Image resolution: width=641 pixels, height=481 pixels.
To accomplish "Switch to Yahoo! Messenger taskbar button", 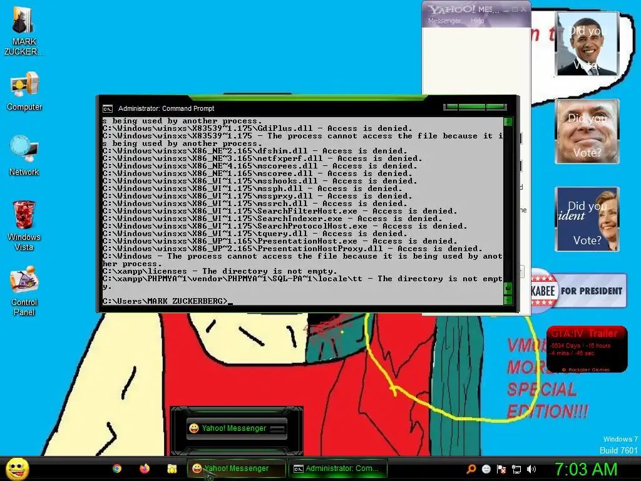I will pyautogui.click(x=236, y=468).
